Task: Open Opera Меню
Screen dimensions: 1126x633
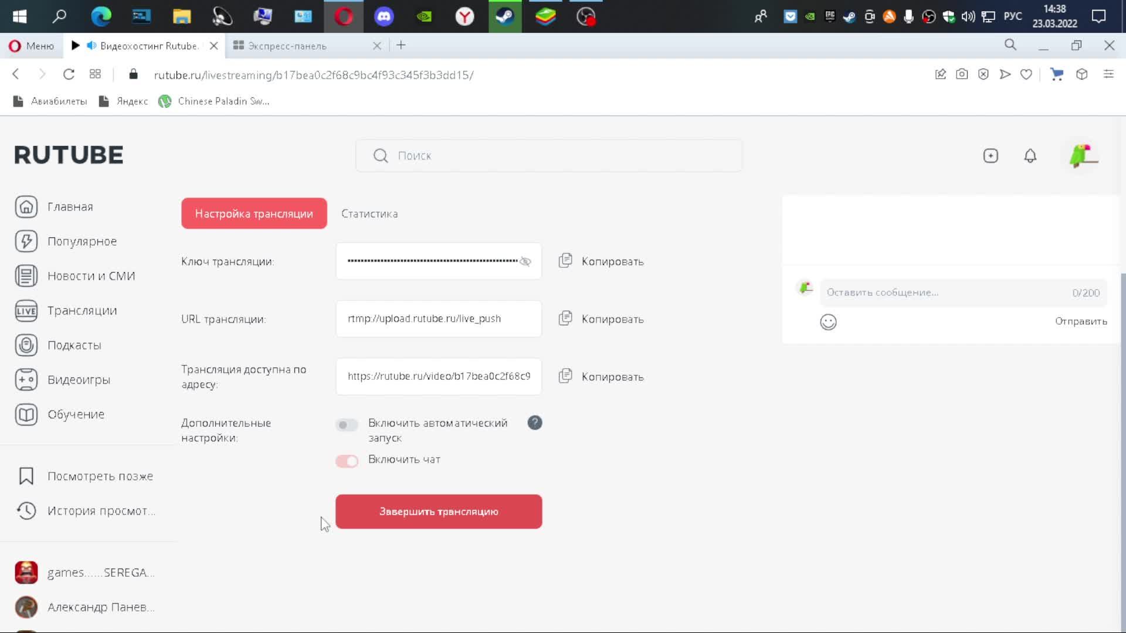Action: (32, 46)
